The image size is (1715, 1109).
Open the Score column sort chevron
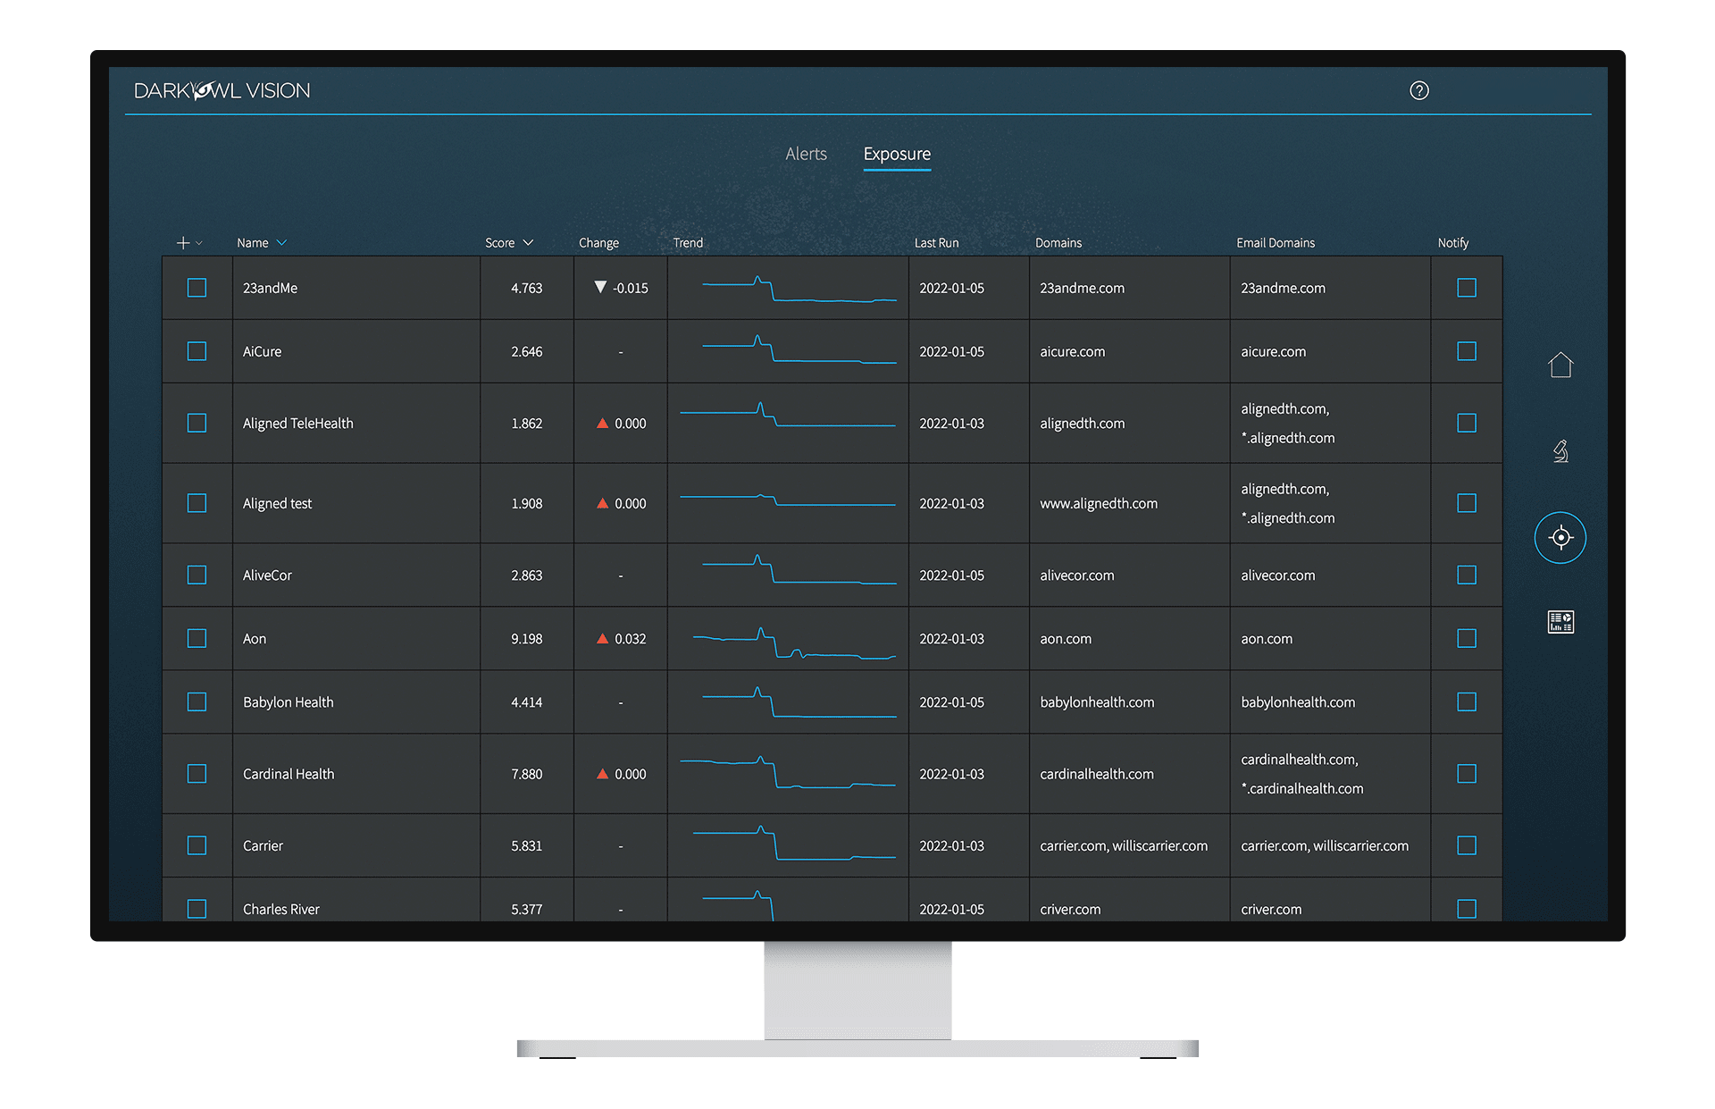tap(528, 243)
